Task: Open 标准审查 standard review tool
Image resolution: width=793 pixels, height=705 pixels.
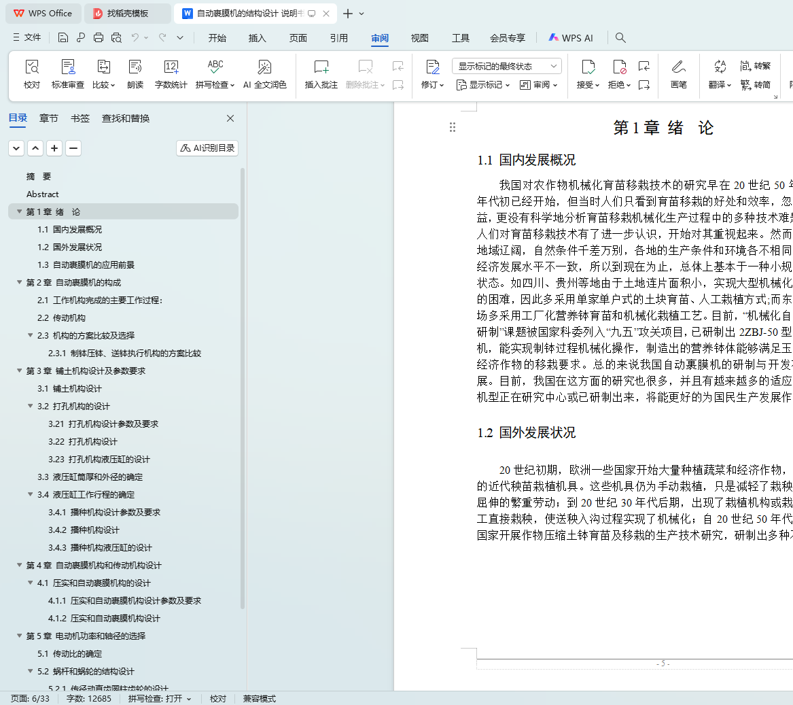Action: pyautogui.click(x=68, y=74)
